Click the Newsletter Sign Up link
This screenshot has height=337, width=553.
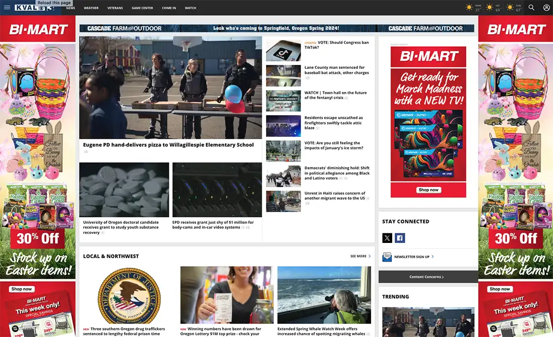[414, 257]
